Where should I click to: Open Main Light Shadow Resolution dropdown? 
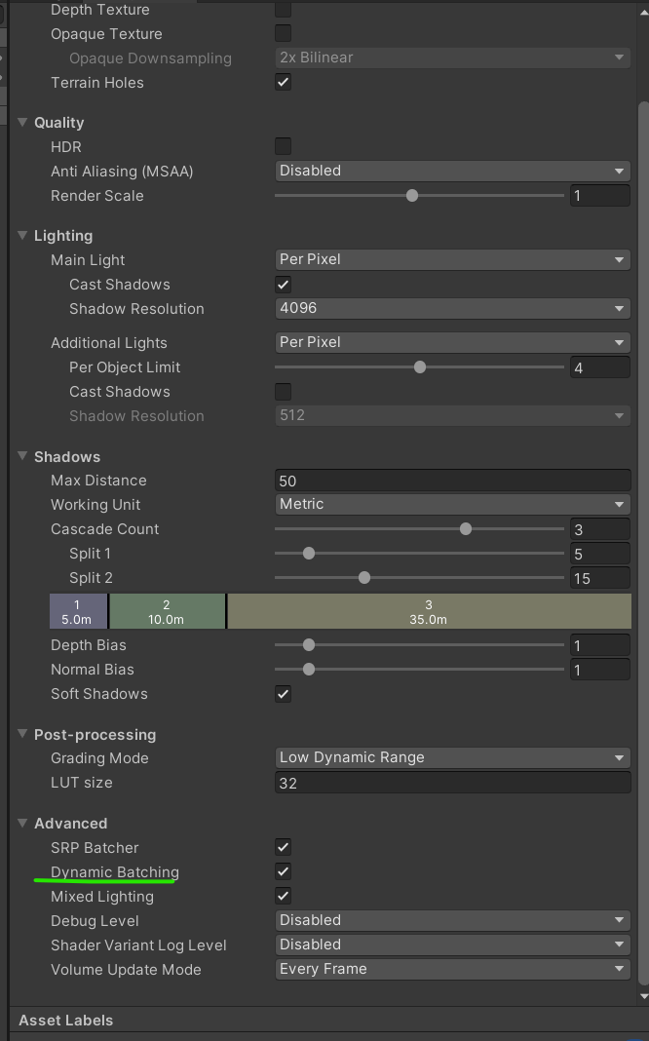(x=452, y=308)
